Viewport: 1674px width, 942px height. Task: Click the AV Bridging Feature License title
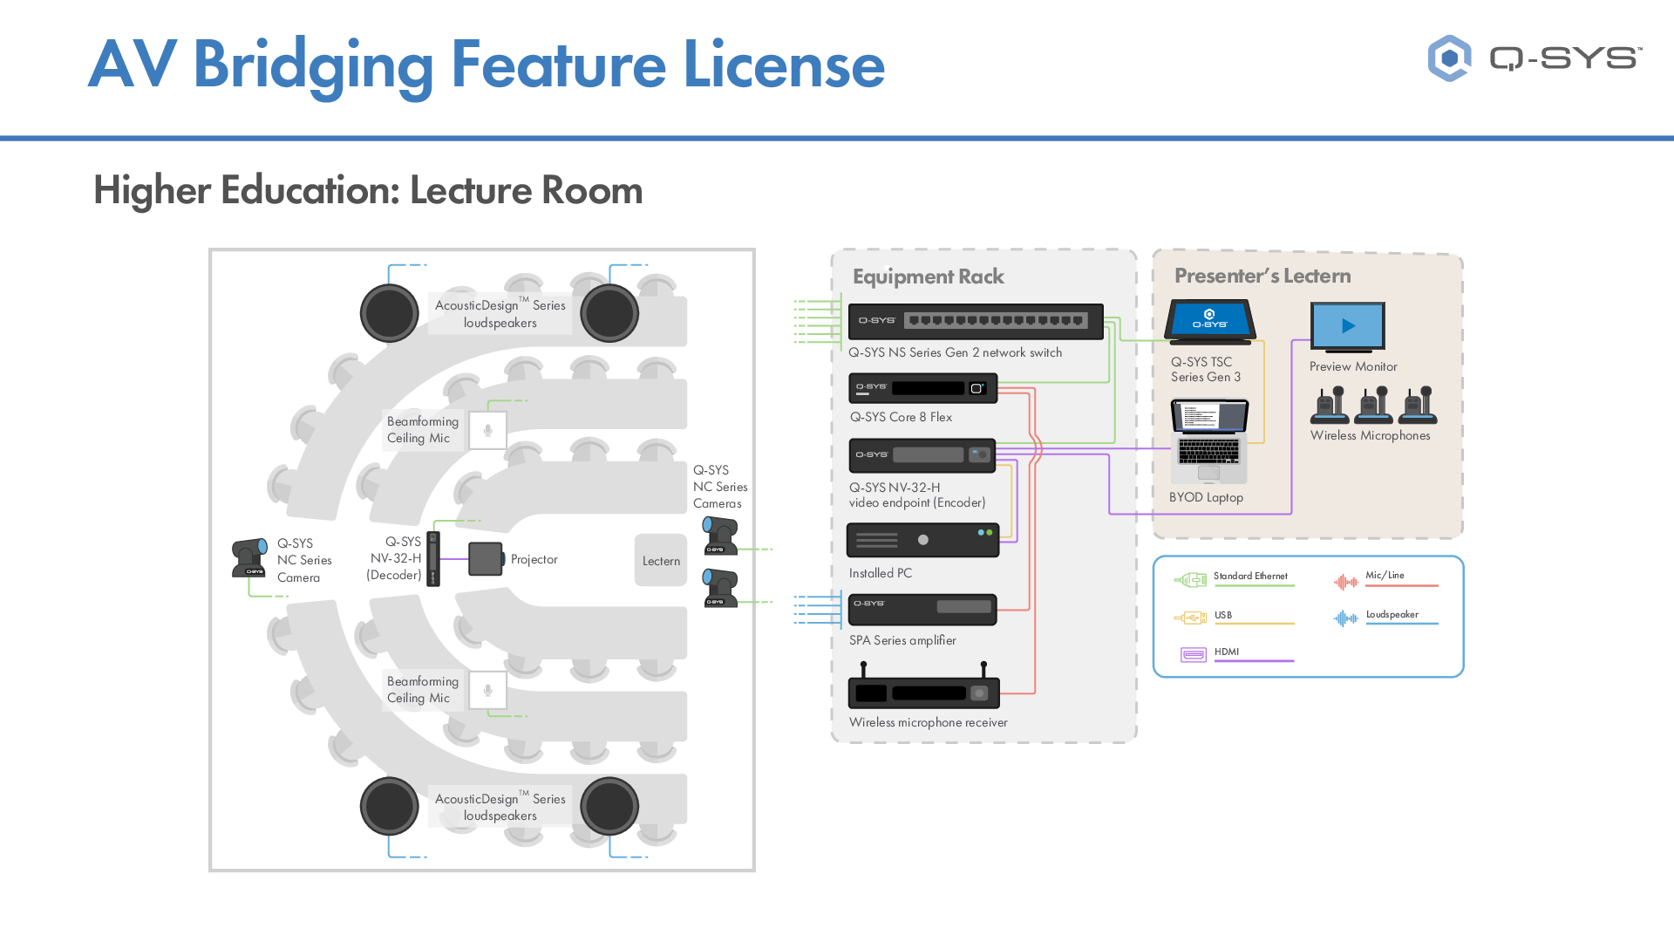(x=487, y=65)
